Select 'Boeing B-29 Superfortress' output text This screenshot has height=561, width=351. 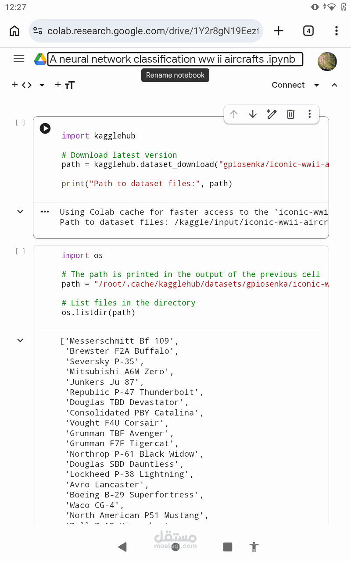pos(134,495)
